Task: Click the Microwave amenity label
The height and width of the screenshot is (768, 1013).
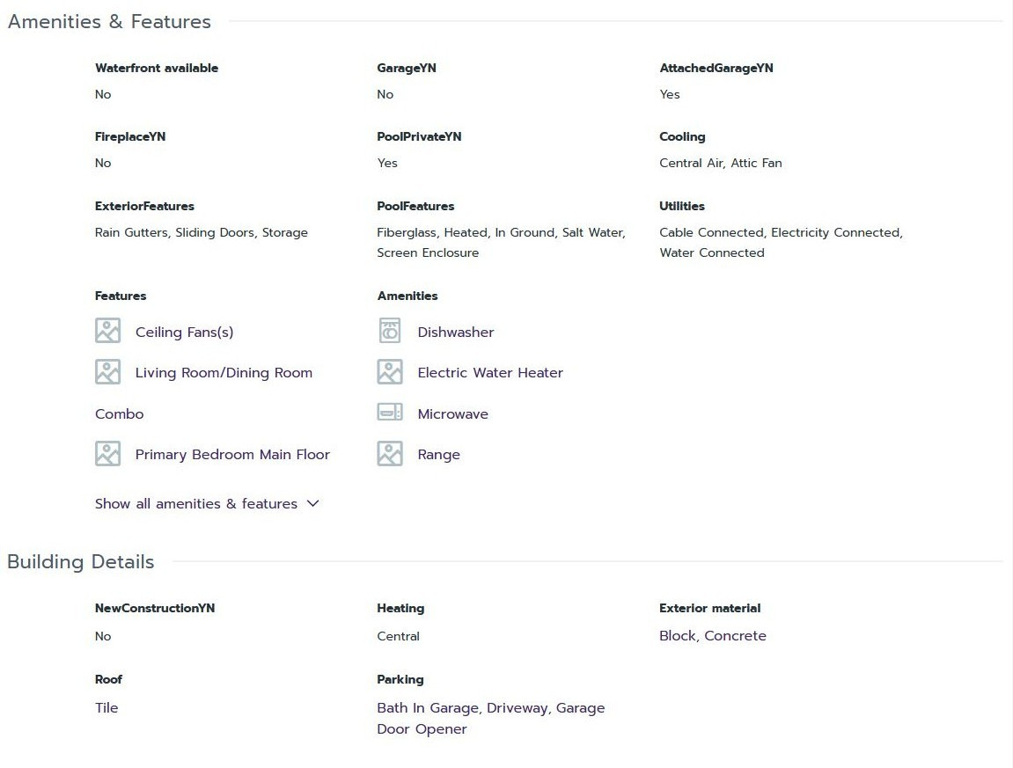Action: 452,414
